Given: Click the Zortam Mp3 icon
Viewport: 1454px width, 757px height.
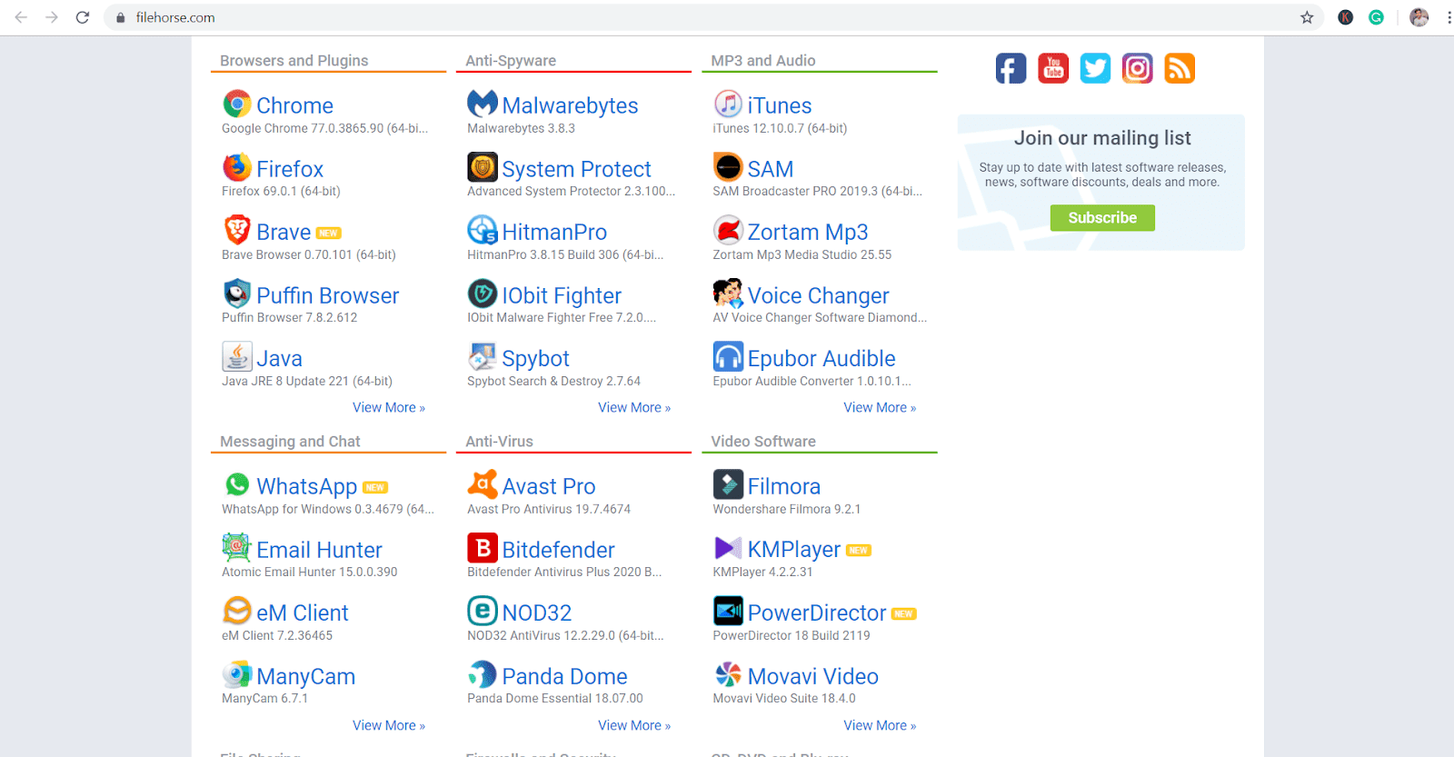Looking at the screenshot, I should 728,230.
